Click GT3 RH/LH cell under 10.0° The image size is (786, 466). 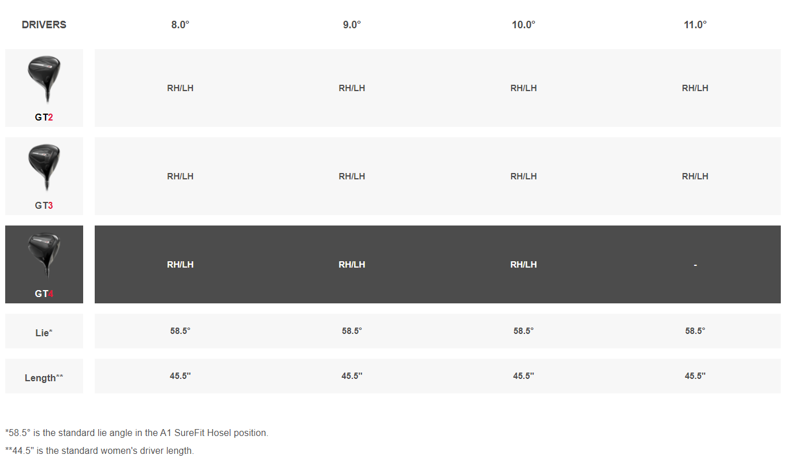click(523, 176)
